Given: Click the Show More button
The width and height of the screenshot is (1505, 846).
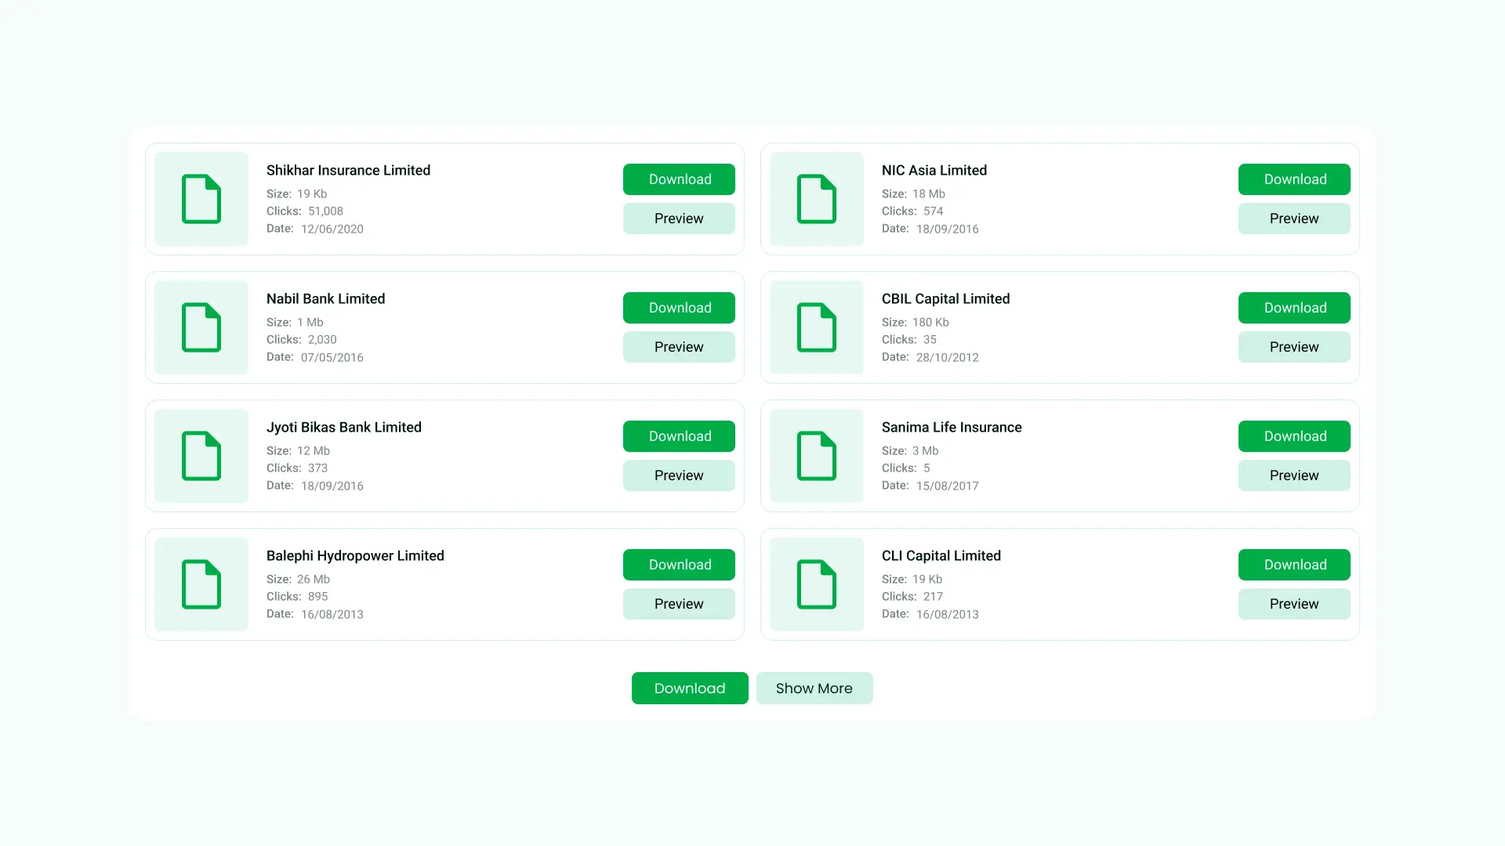Looking at the screenshot, I should 814,688.
